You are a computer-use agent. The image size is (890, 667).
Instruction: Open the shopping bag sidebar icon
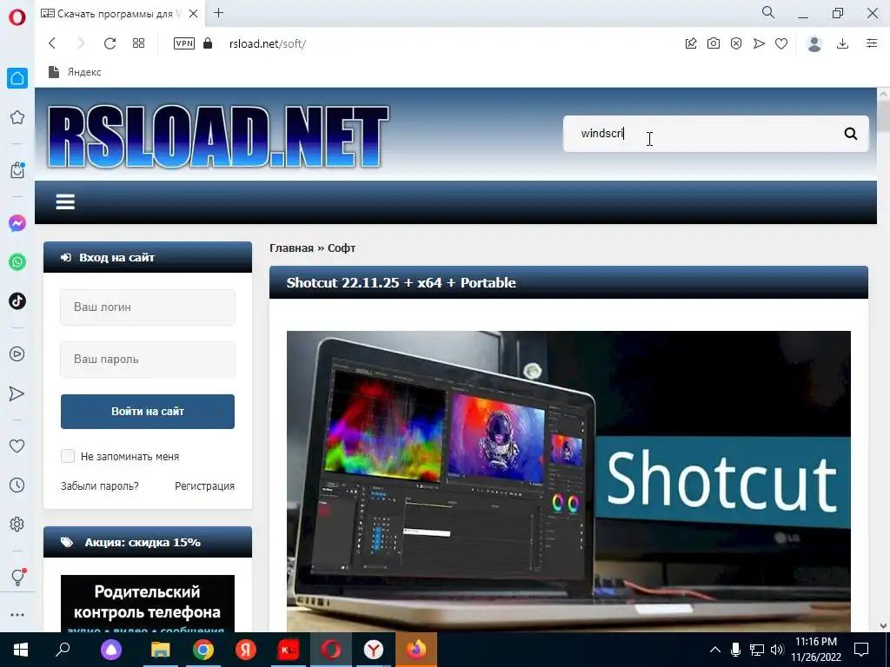click(x=17, y=170)
